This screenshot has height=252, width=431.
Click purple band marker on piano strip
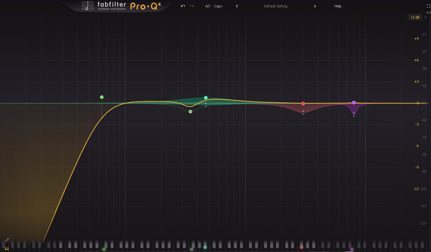352,249
